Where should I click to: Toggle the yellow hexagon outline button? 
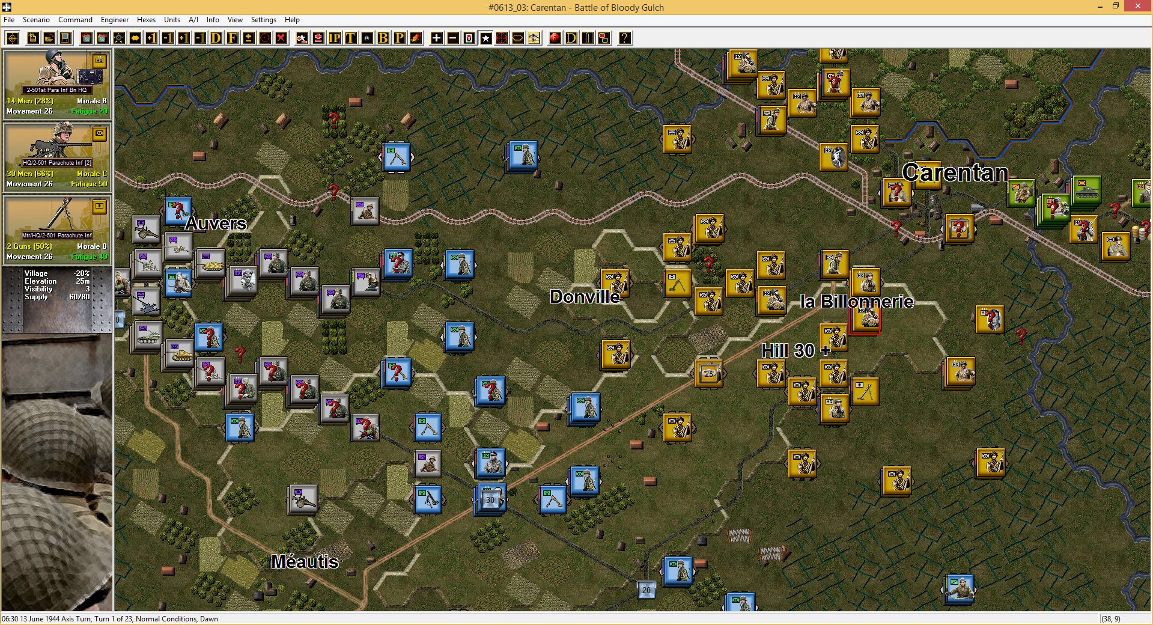[517, 38]
